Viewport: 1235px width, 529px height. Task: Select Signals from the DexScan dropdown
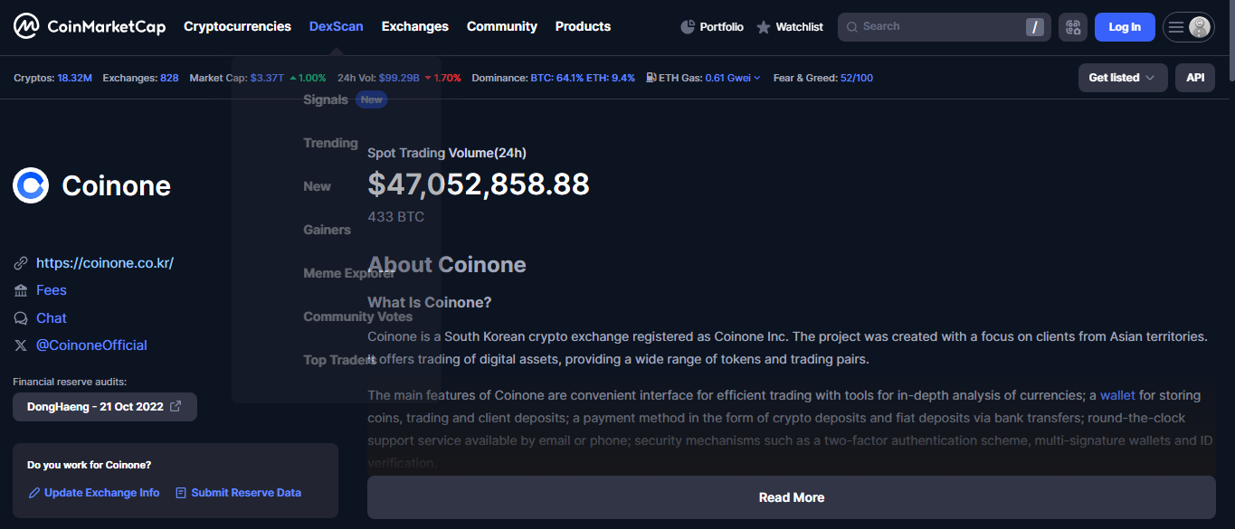coord(326,99)
